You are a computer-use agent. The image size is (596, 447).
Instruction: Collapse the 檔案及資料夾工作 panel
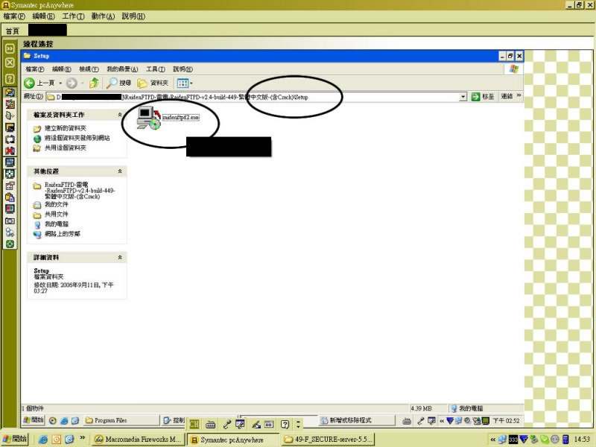[x=120, y=115]
